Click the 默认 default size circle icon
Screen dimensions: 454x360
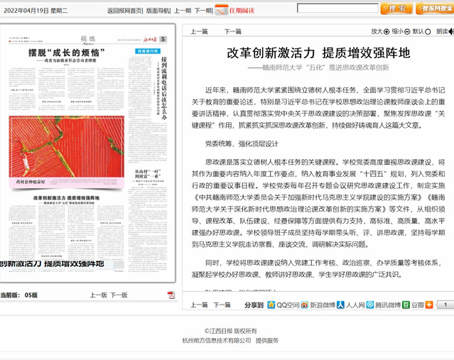(428, 31)
